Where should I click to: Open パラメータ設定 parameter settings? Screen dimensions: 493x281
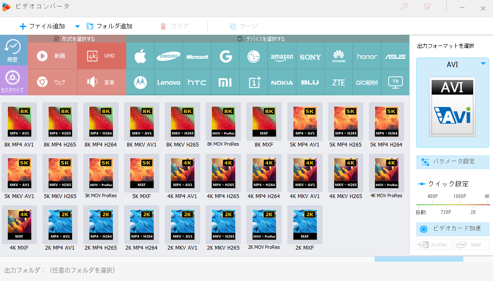tap(453, 162)
